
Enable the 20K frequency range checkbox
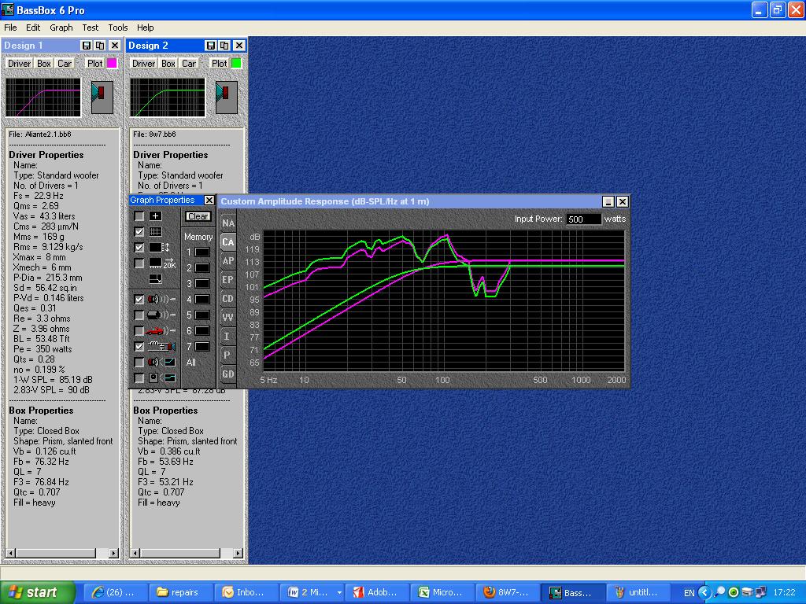(139, 263)
